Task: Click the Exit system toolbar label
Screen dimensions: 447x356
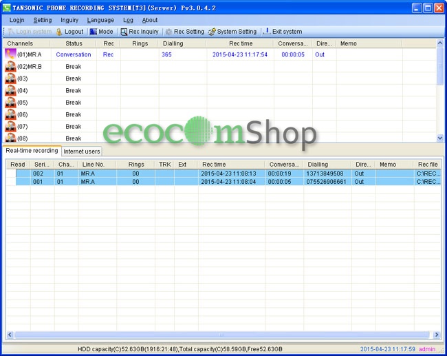Action: [287, 32]
